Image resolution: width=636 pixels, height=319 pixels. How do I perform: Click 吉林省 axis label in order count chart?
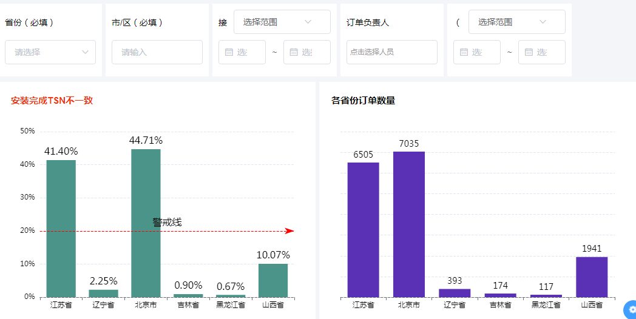pos(500,305)
